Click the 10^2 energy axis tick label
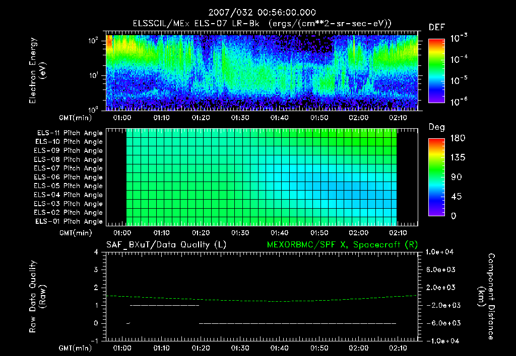Viewport: 516px width, 356px height. pyautogui.click(x=93, y=41)
